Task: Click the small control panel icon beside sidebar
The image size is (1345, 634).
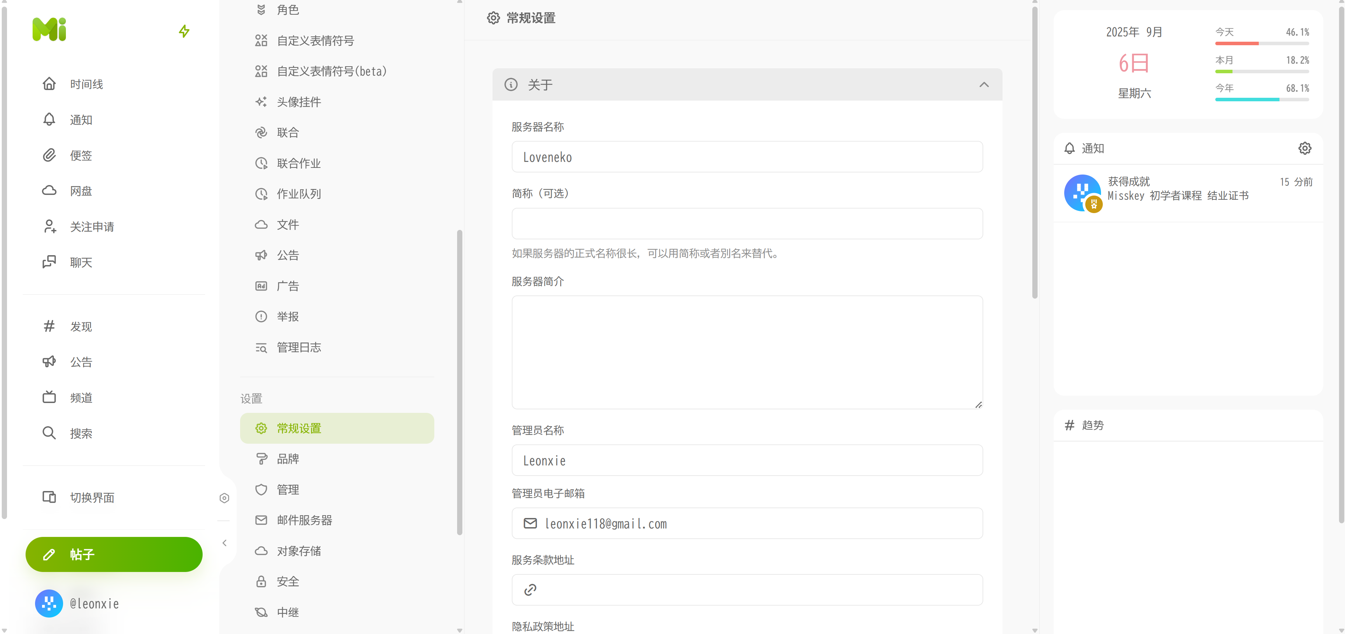Action: (x=224, y=498)
